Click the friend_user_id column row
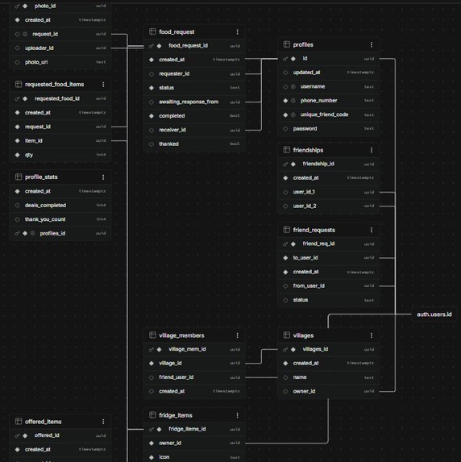This screenshot has height=462, width=461. point(194,377)
